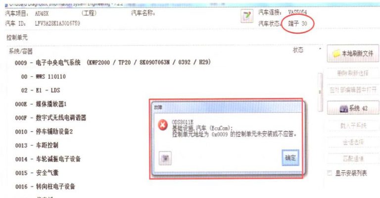Viewport: 380px width, 198px height.
Task: Click the folder icon on 本地刷新文件
Action: point(336,53)
